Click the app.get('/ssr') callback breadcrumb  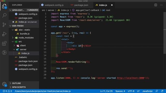coord(87,10)
